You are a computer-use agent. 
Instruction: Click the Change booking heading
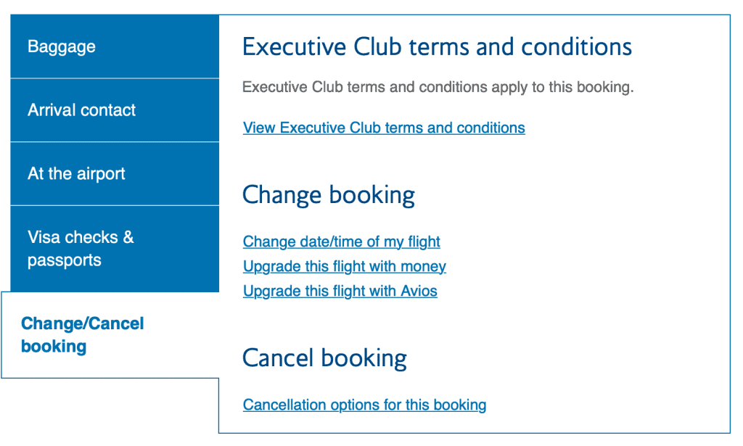(x=329, y=195)
